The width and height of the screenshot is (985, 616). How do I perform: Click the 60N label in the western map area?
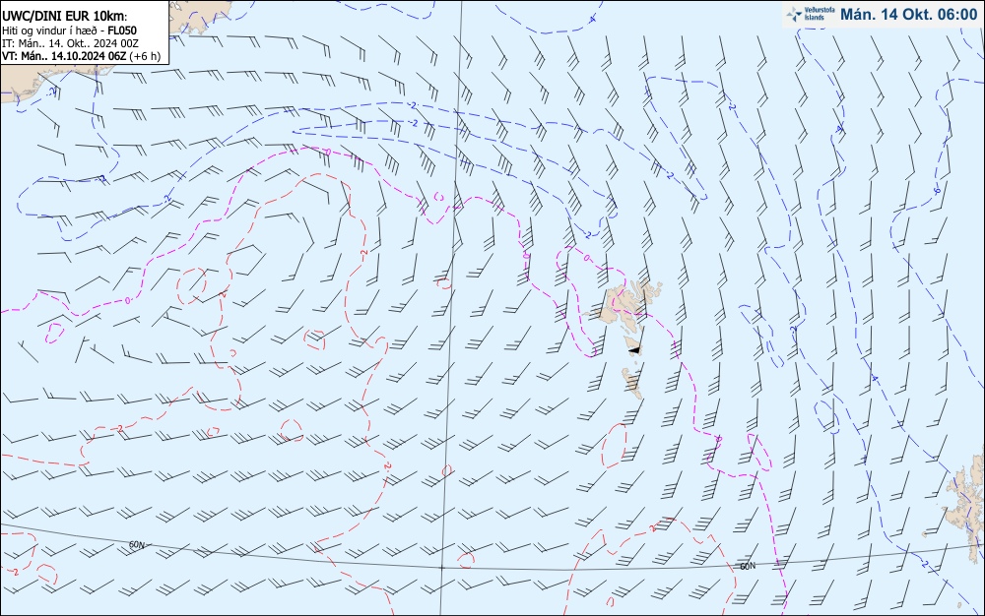(137, 545)
